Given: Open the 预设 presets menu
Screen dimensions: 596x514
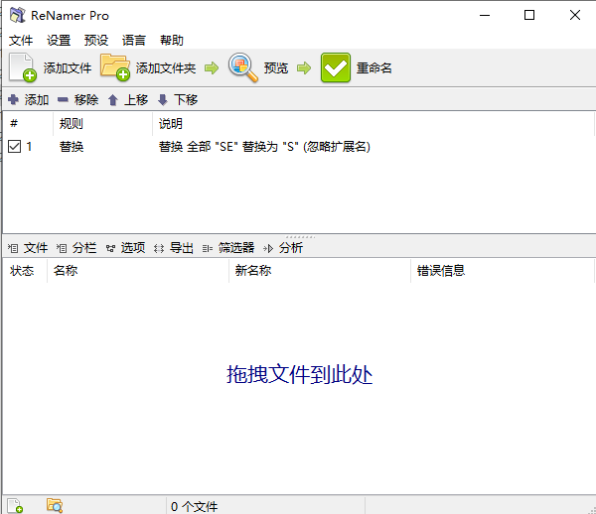Looking at the screenshot, I should pyautogui.click(x=96, y=40).
